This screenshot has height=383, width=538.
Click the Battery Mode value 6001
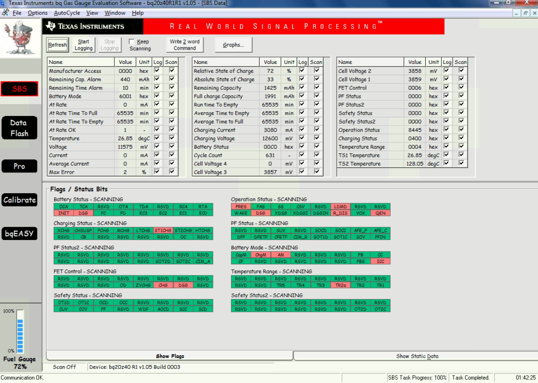pos(125,96)
